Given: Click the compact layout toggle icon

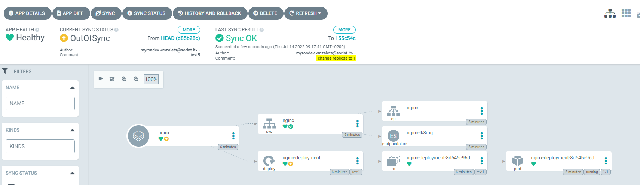Looking at the screenshot, I should 101,79.
